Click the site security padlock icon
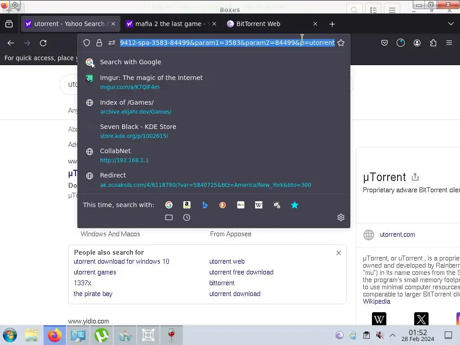The image size is (460, 345). [x=99, y=43]
